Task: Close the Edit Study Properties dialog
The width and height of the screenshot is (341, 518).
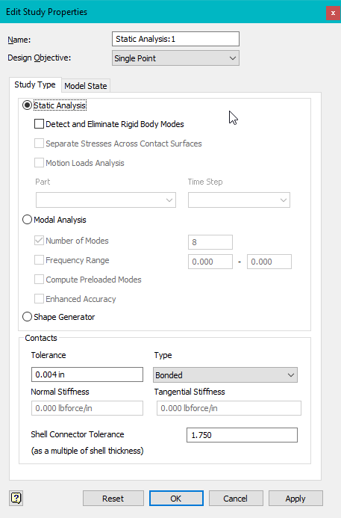Action: (333, 13)
